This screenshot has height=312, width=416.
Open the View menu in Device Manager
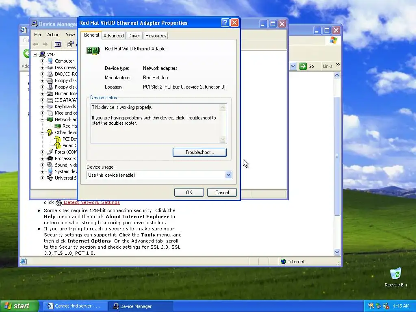coord(70,35)
